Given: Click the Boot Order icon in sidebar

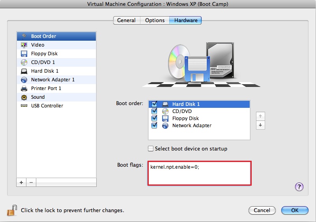Looking at the screenshot, I should tap(24, 36).
